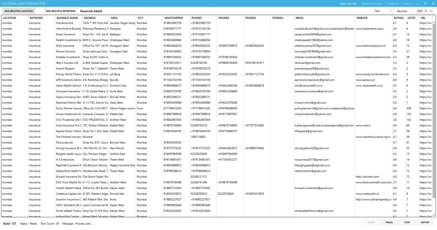Open the Terms Of Services link
Viewport: 437px width, 230px height.
tap(372, 4)
